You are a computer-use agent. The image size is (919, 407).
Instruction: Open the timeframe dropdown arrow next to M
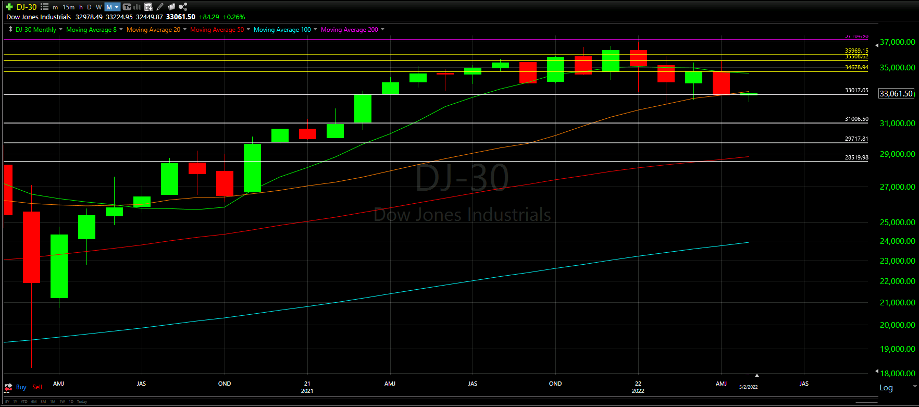117,7
